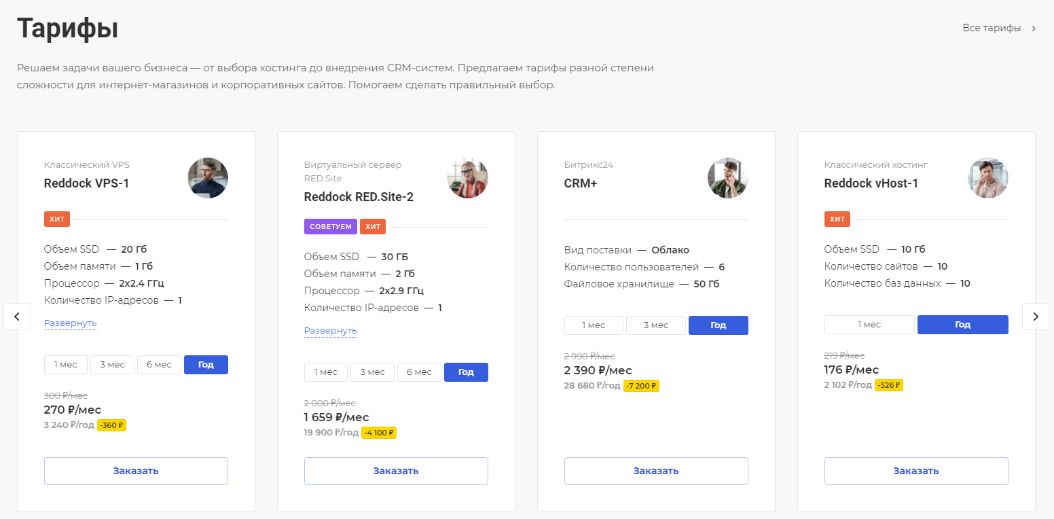The width and height of the screenshot is (1054, 519).
Task: Select the Год period for Reddock VPS-1
Action: click(x=206, y=365)
